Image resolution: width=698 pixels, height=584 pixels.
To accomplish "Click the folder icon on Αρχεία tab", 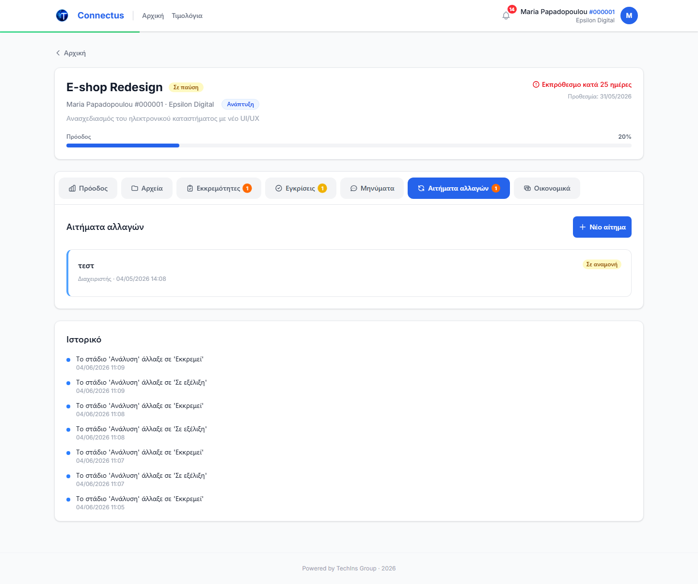I will (135, 188).
